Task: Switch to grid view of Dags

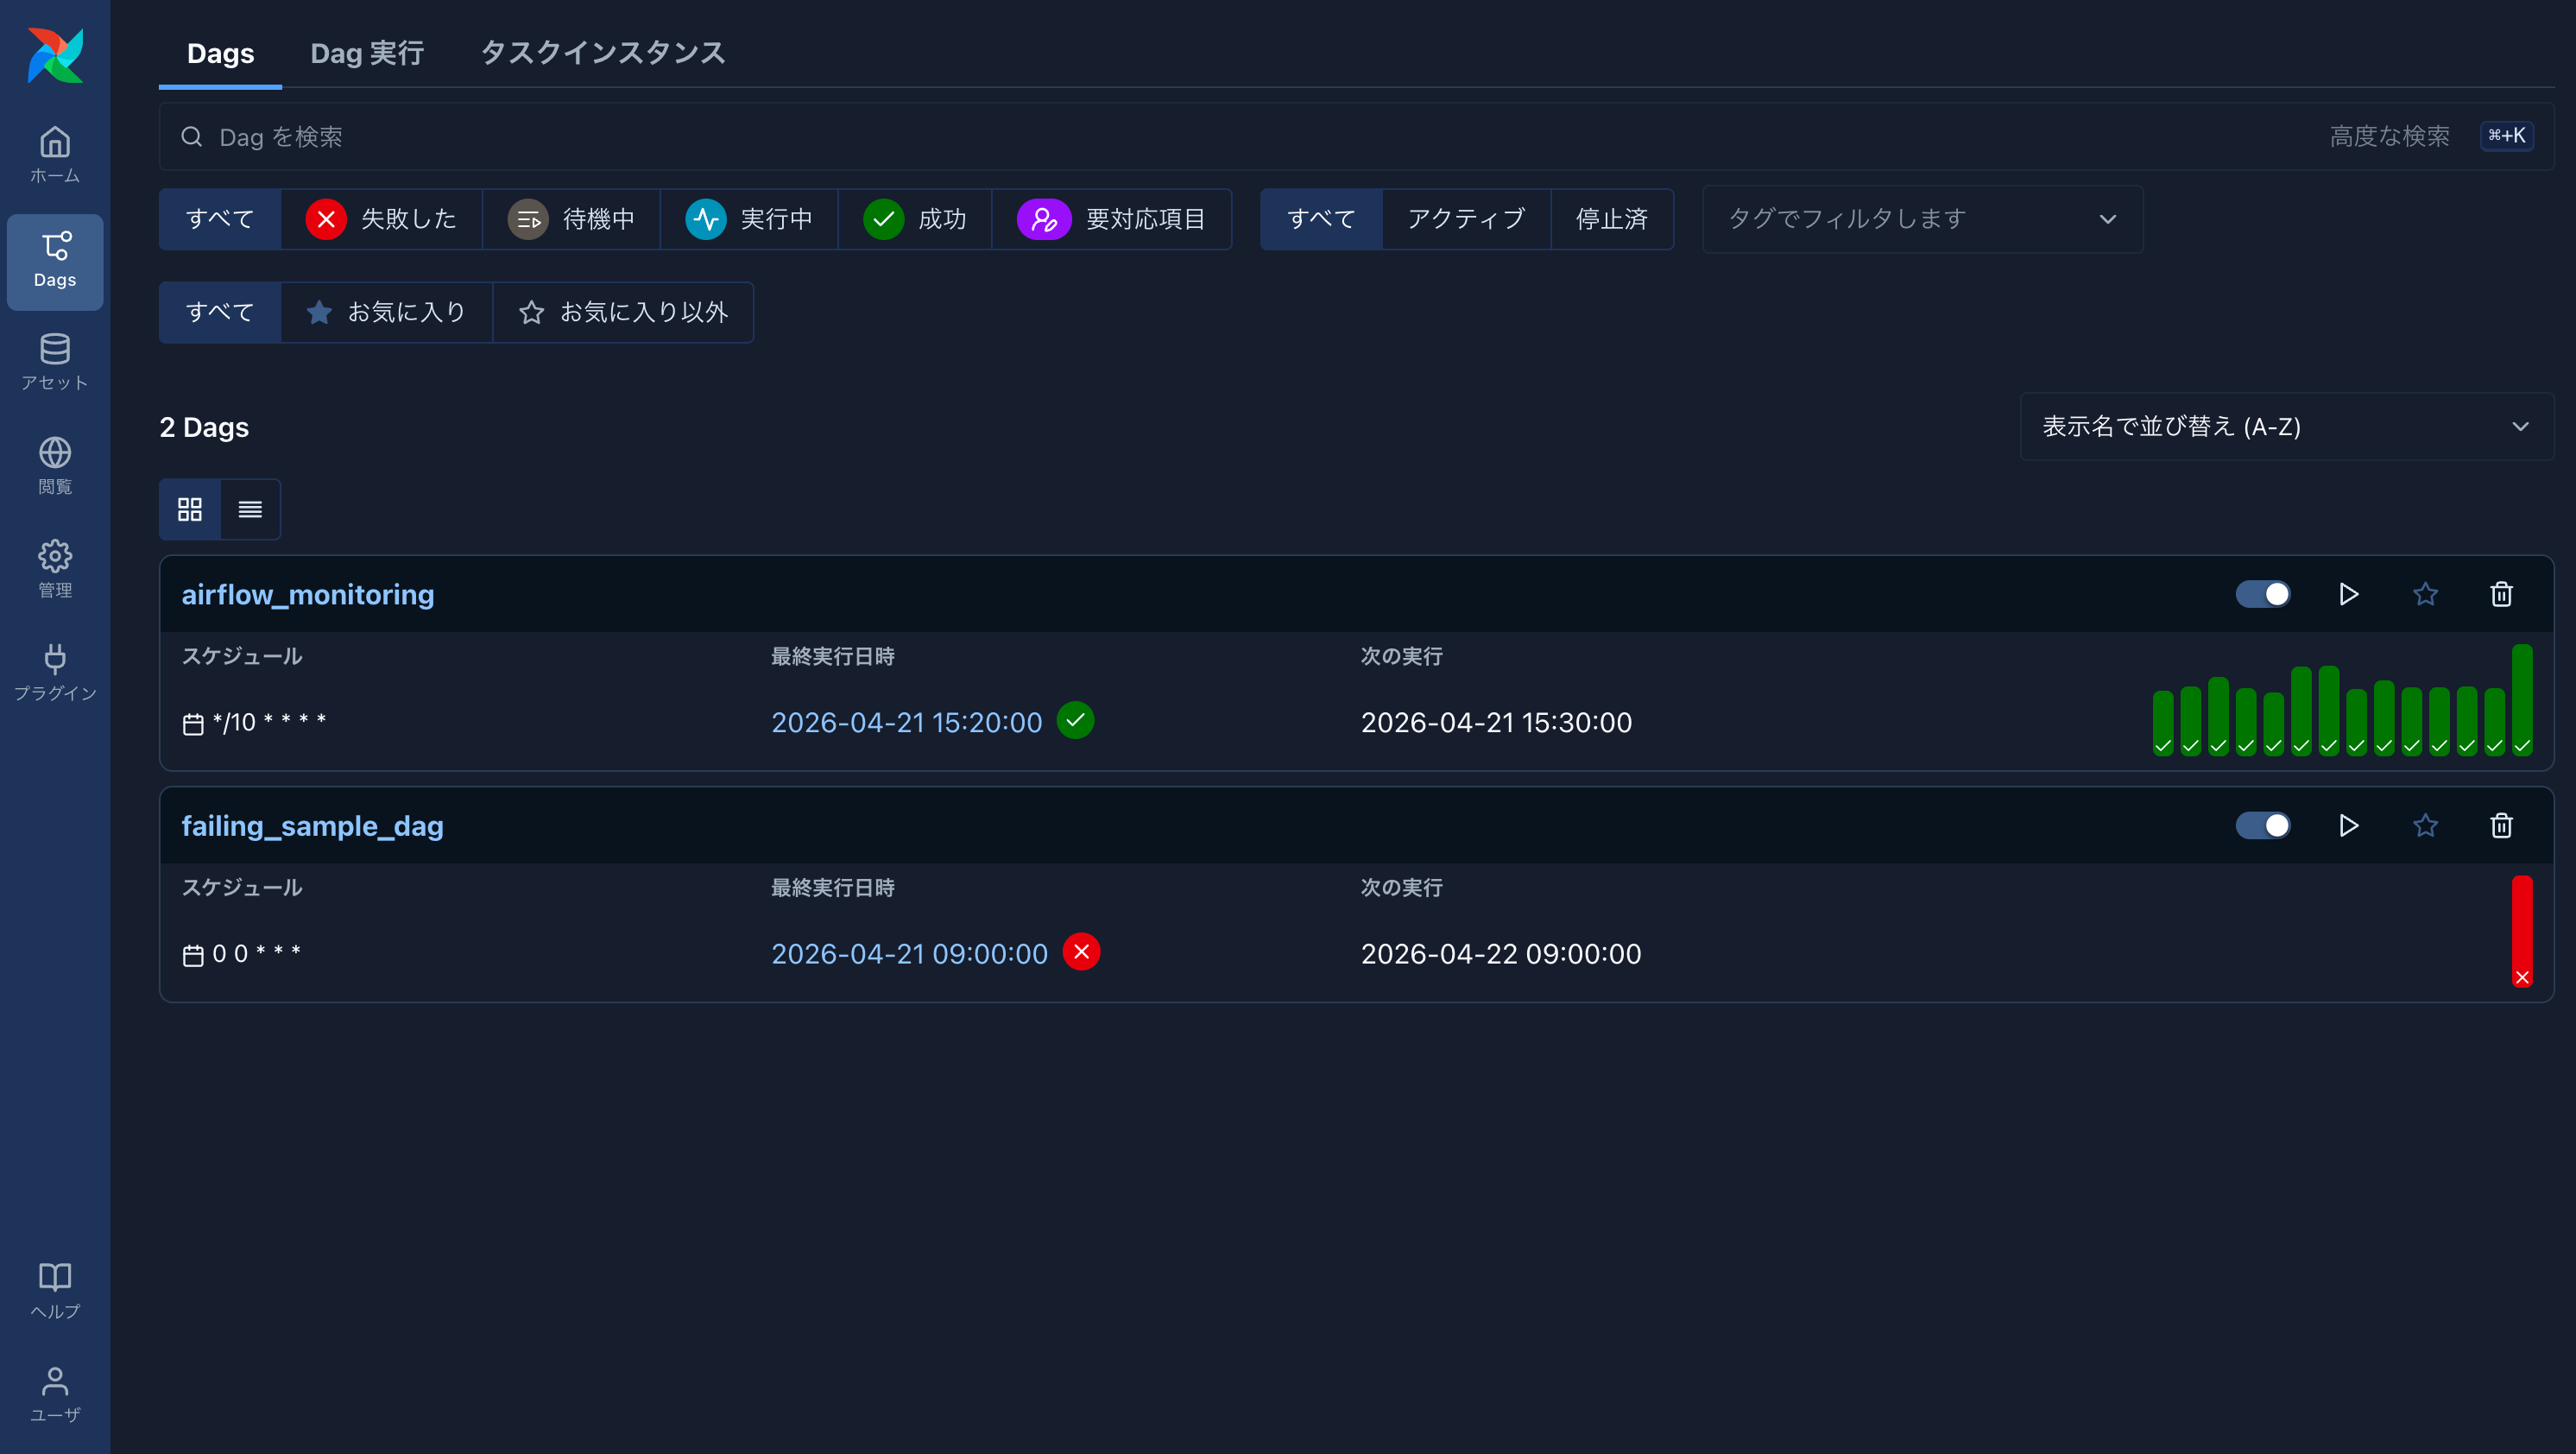Action: [x=189, y=509]
